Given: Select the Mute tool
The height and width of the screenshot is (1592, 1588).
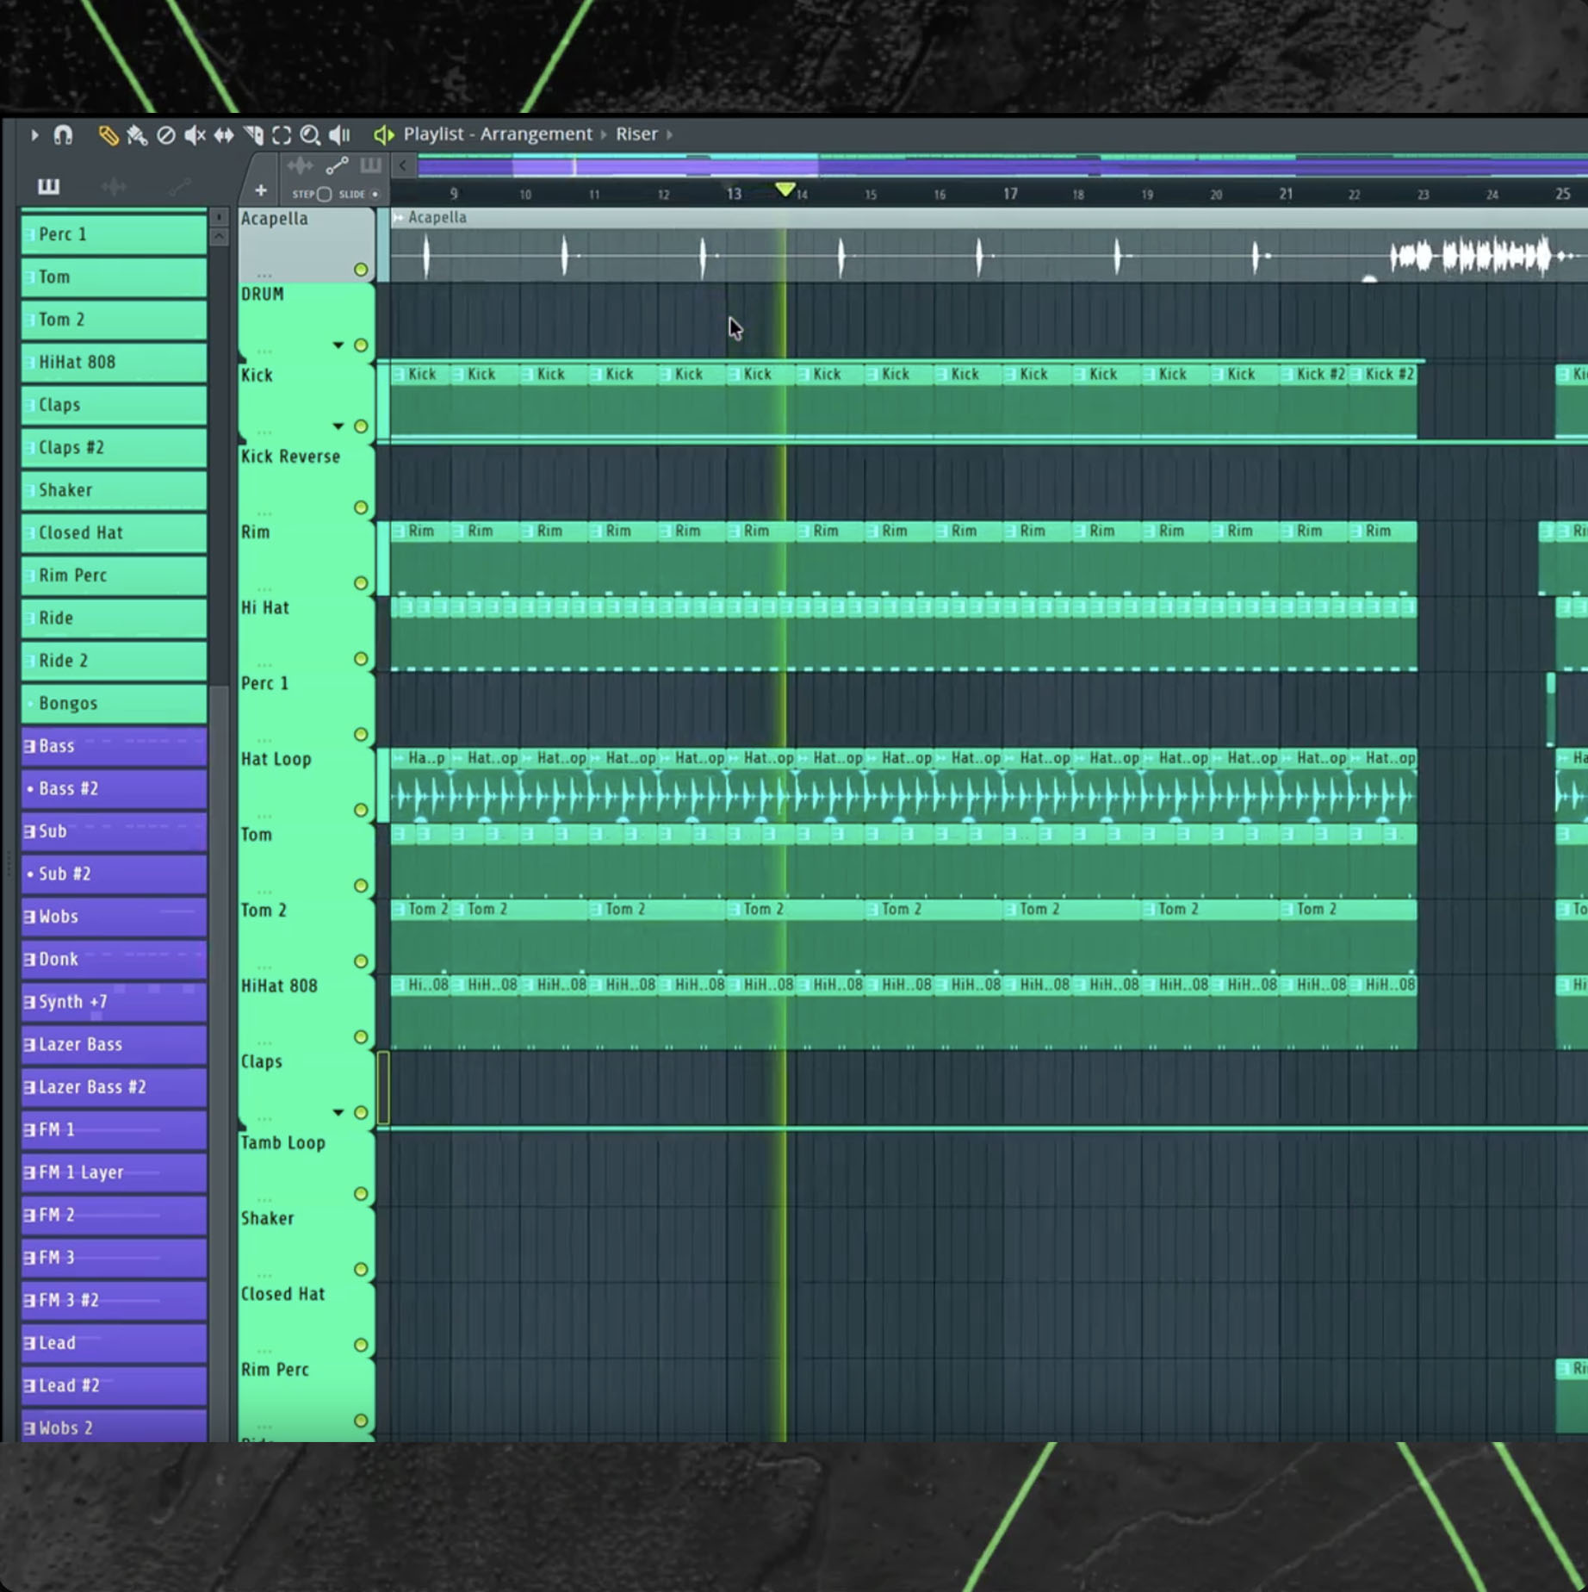Looking at the screenshot, I should pos(195,135).
